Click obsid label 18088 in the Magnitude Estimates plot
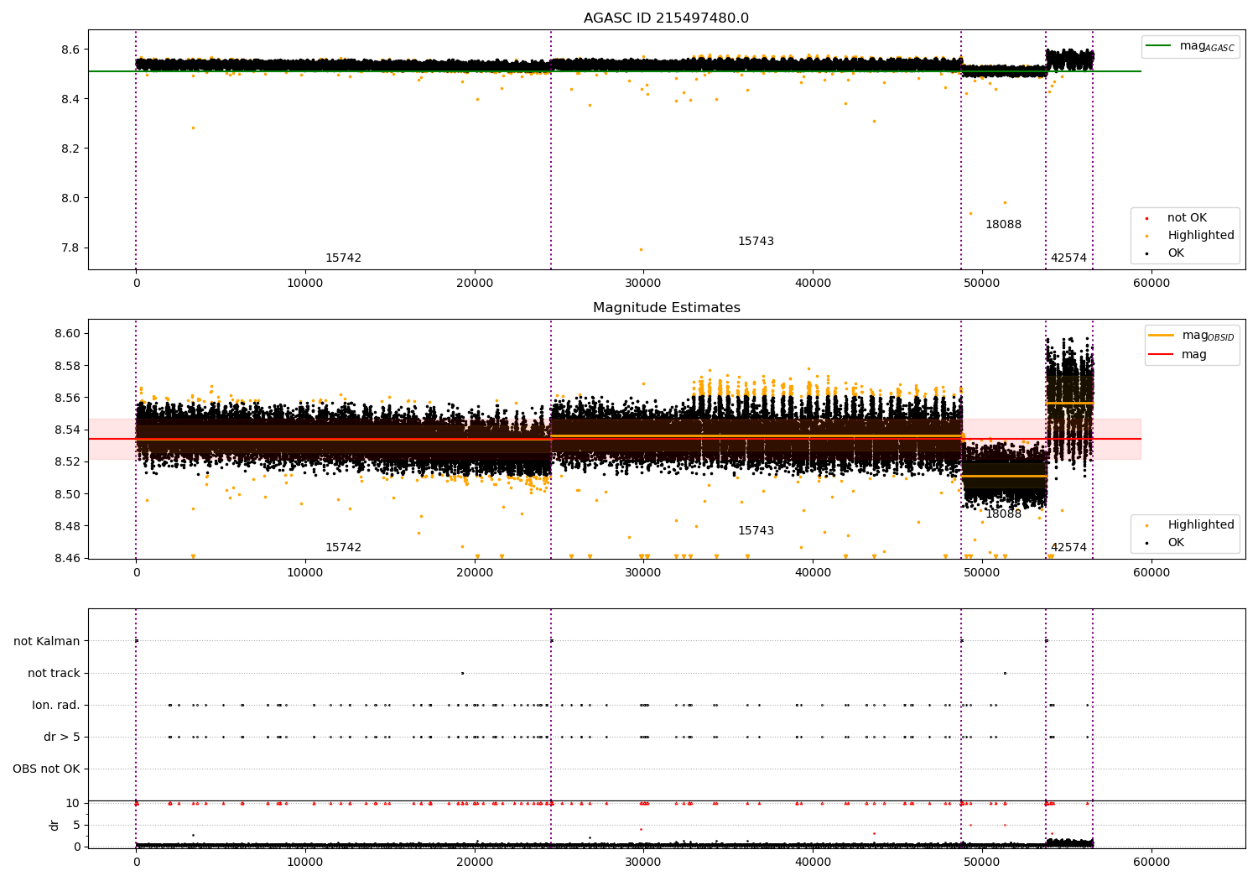The width and height of the screenshot is (1258, 881). coord(1003,514)
